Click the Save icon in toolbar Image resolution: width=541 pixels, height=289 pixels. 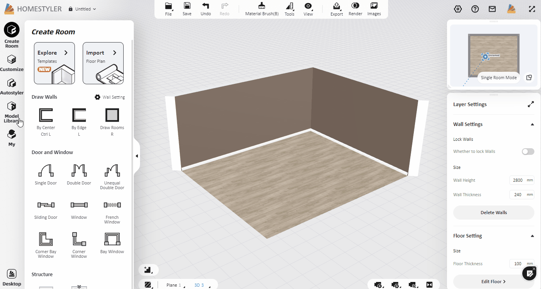[187, 9]
